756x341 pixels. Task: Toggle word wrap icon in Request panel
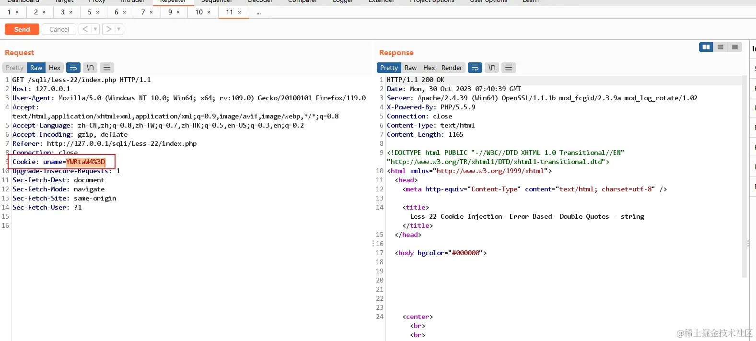(x=73, y=68)
